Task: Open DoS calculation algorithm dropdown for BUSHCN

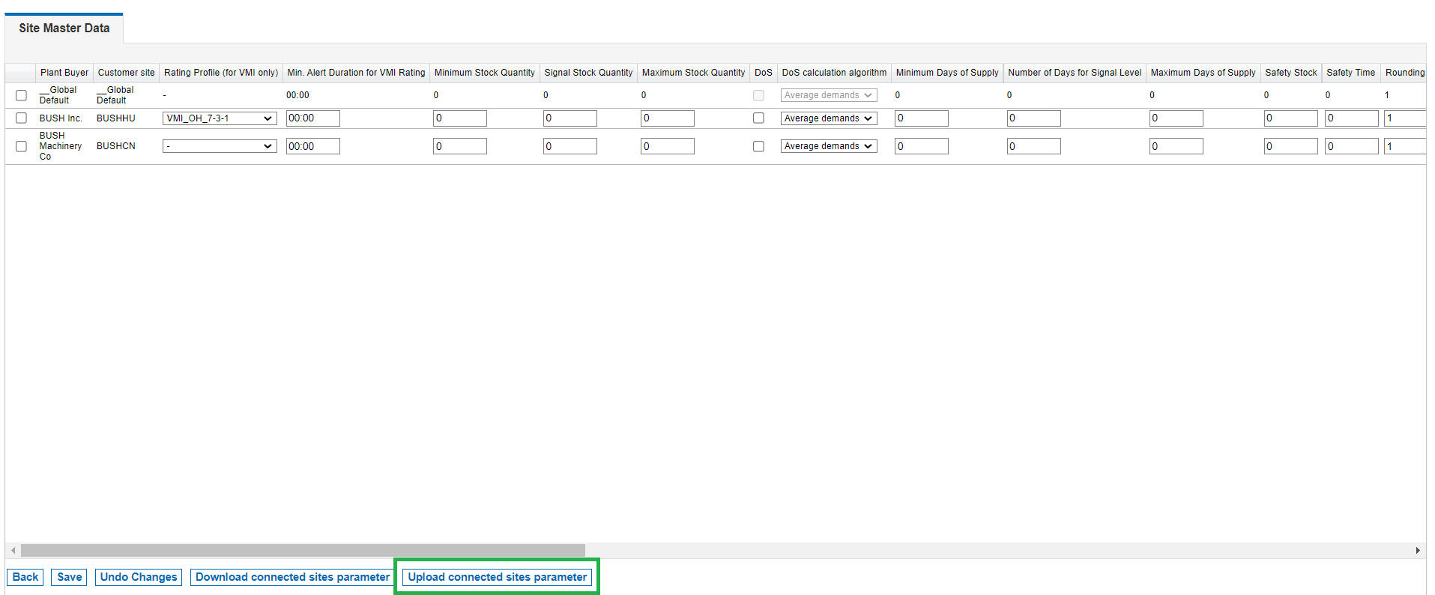Action: [x=829, y=146]
